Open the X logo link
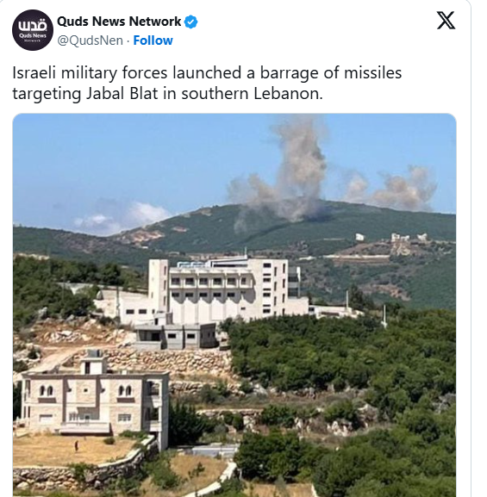 point(446,21)
